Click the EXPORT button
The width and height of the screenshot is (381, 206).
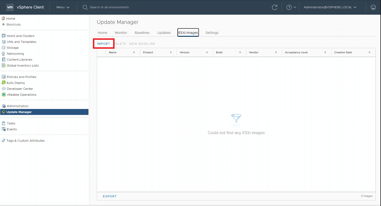[x=110, y=196]
